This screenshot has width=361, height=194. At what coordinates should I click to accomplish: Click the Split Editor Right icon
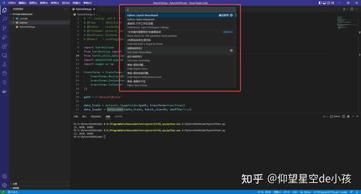(352, 9)
